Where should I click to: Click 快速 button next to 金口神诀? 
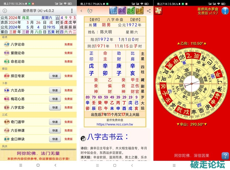(x=55, y=139)
